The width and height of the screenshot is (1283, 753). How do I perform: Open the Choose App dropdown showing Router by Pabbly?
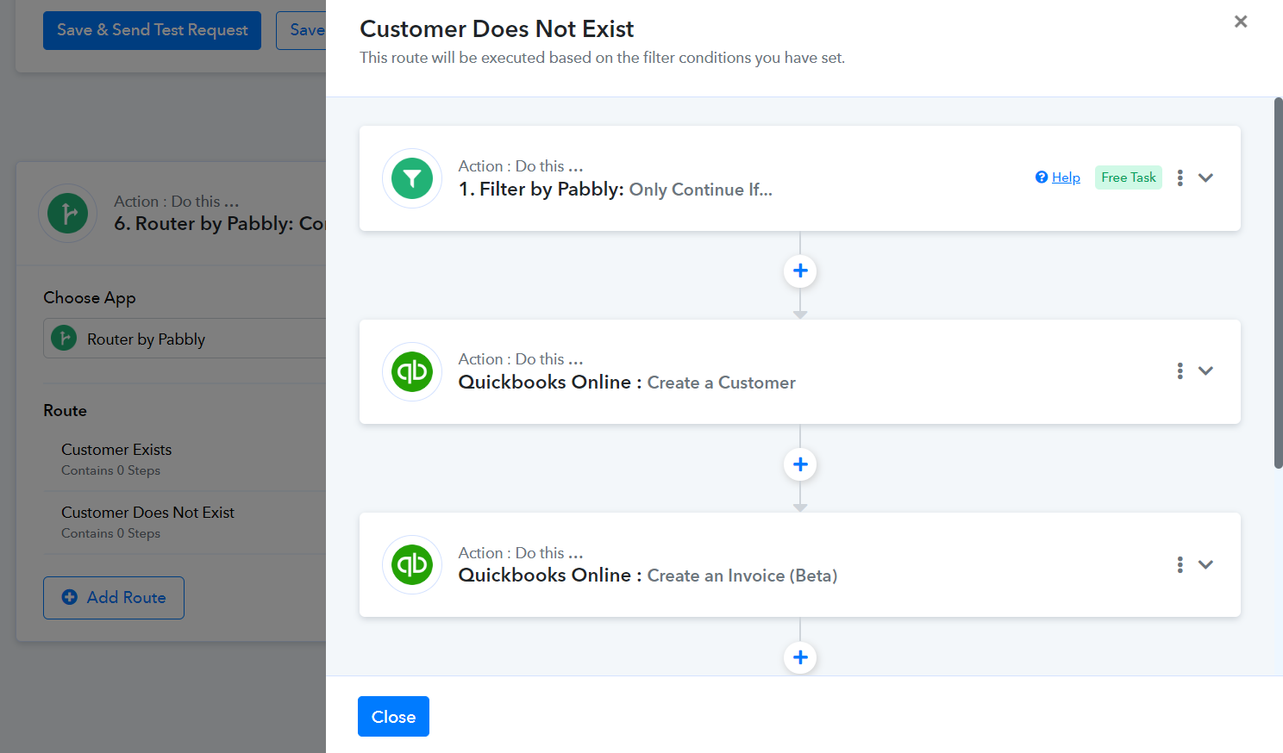(185, 339)
